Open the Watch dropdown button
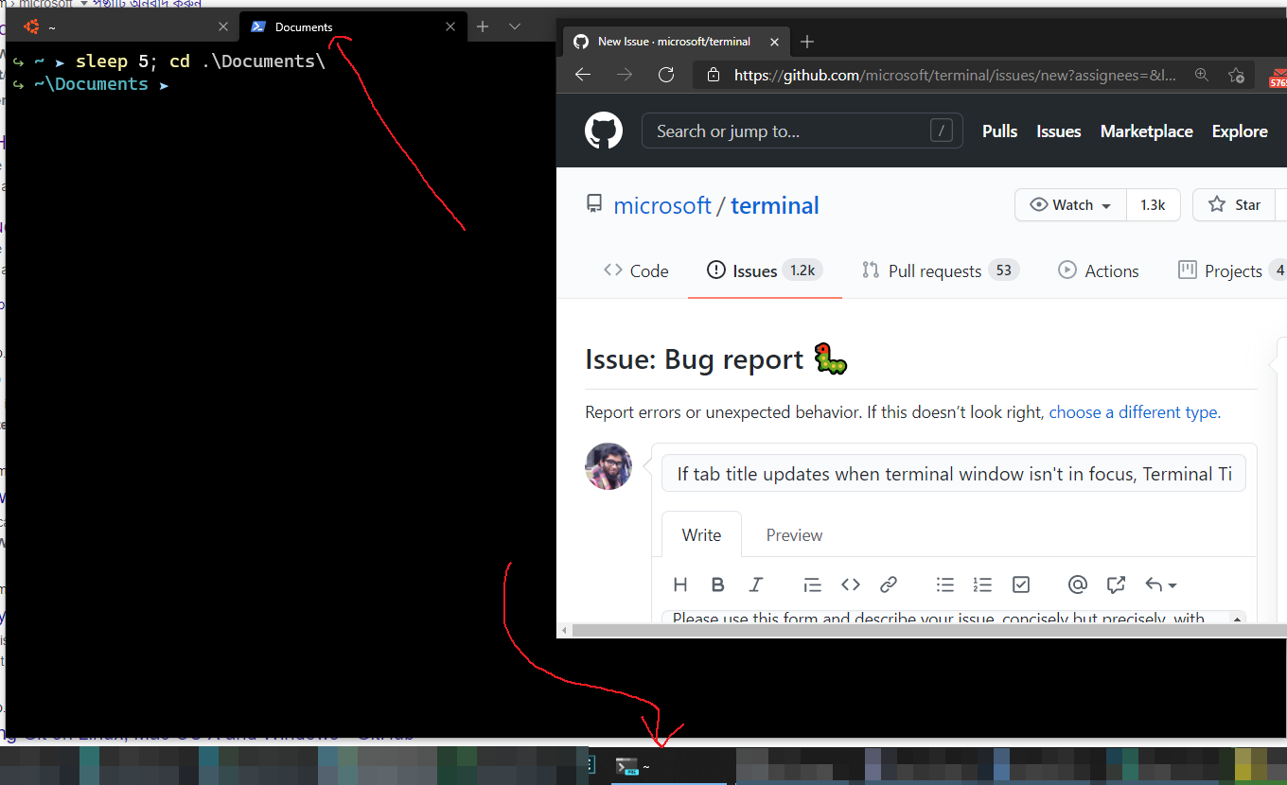 click(x=1070, y=205)
